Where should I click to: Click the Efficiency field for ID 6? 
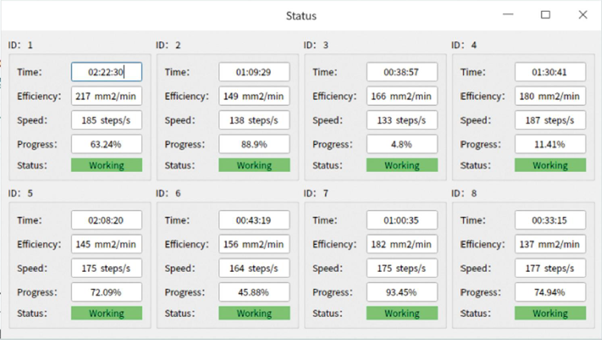pos(254,244)
